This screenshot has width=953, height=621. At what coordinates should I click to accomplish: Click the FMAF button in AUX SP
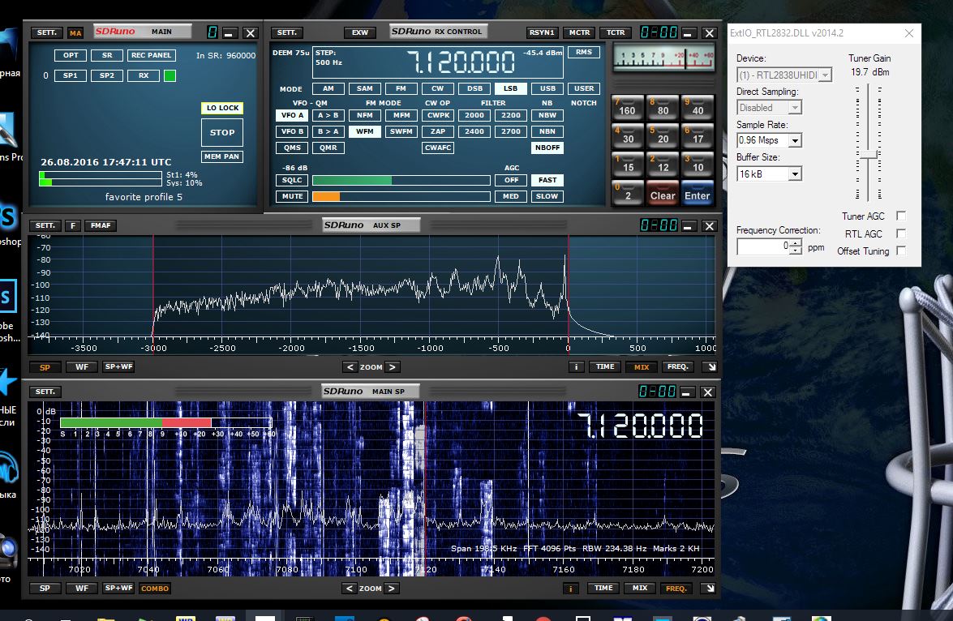click(x=101, y=225)
